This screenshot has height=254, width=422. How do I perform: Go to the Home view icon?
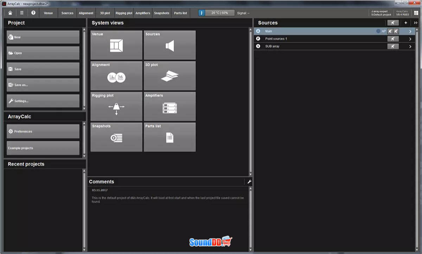point(10,13)
